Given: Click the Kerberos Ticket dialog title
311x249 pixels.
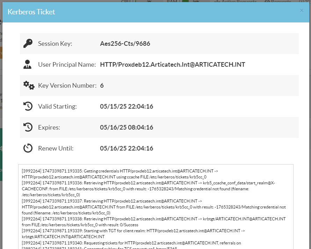Looking at the screenshot, I should (31, 12).
